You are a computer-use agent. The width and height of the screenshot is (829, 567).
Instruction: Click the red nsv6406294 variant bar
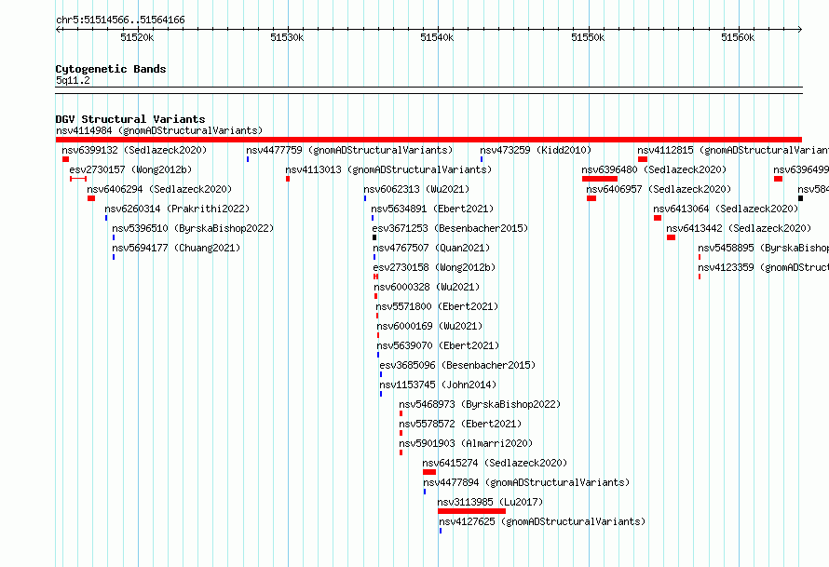tap(91, 198)
